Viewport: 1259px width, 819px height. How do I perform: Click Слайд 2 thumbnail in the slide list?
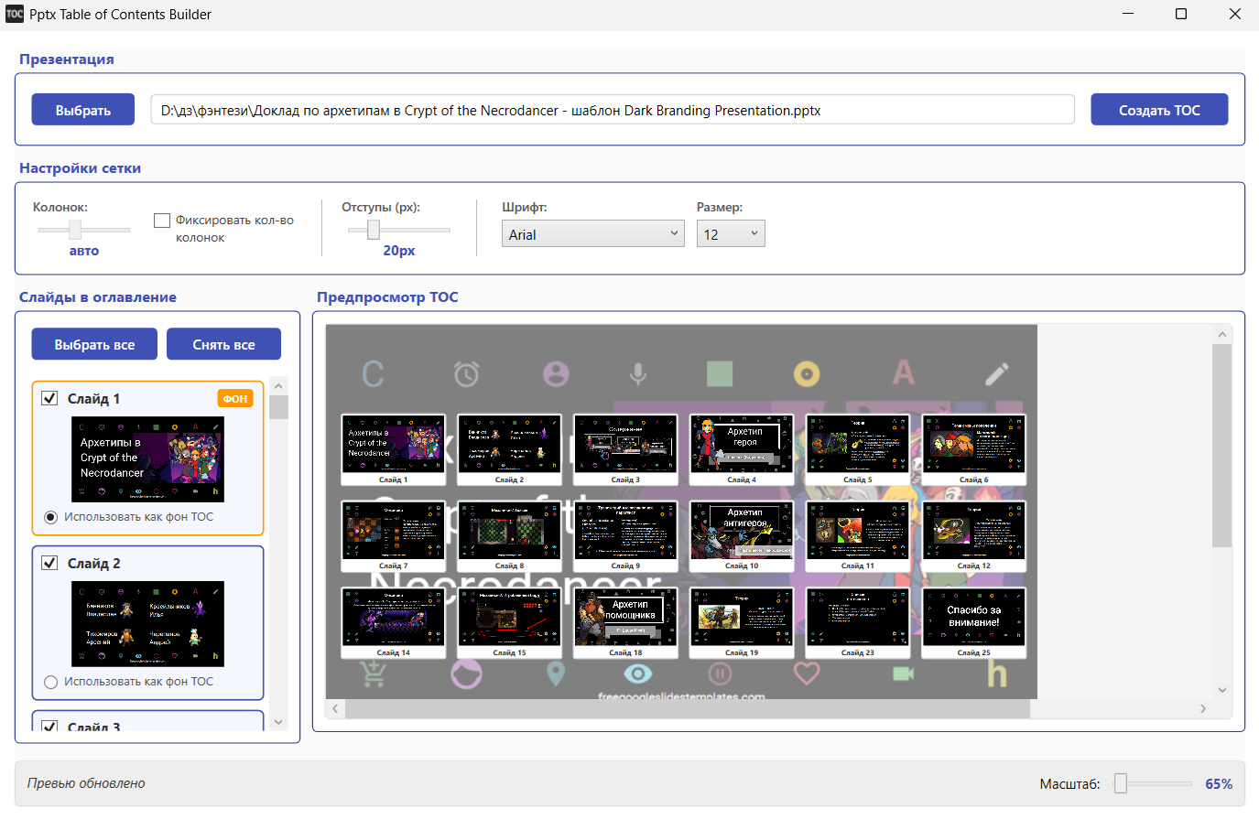(148, 624)
